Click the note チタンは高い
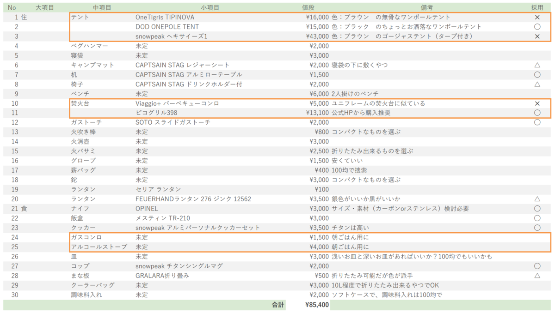 pyautogui.click(x=351, y=228)
